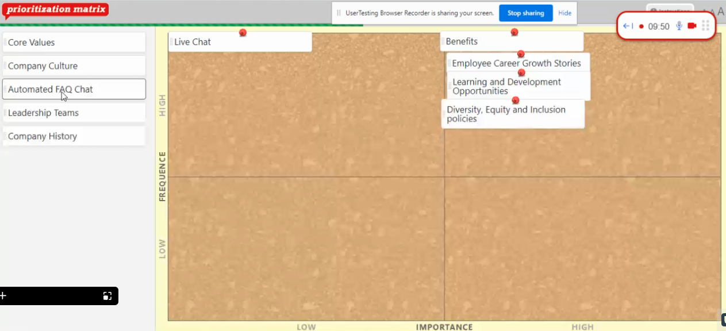The height and width of the screenshot is (331, 726).
Task: Collapse the recorder widget with the left arrow
Action: 628,26
